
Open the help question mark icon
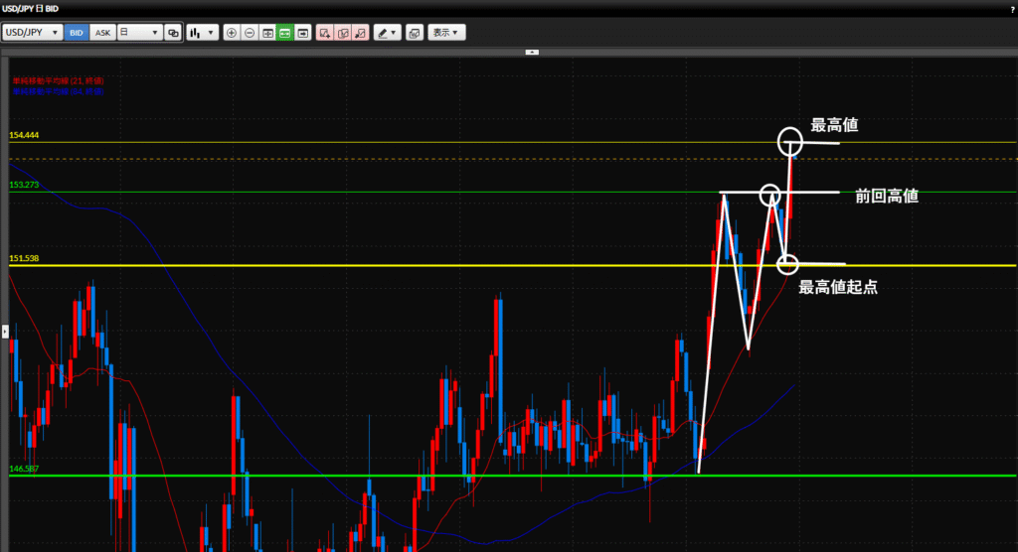1010,8
